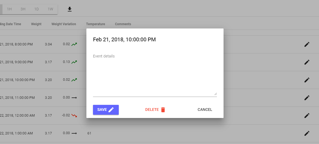
Task: Select the 1W time range toggle
Action: [50, 9]
